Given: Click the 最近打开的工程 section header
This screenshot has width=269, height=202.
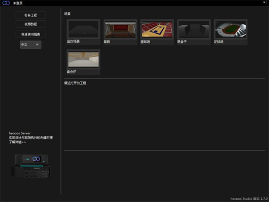Looking at the screenshot, I should tap(75, 83).
